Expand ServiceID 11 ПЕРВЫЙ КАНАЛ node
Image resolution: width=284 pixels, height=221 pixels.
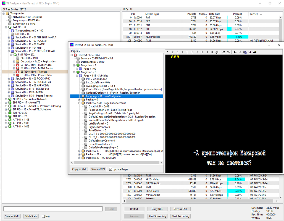[9, 38]
